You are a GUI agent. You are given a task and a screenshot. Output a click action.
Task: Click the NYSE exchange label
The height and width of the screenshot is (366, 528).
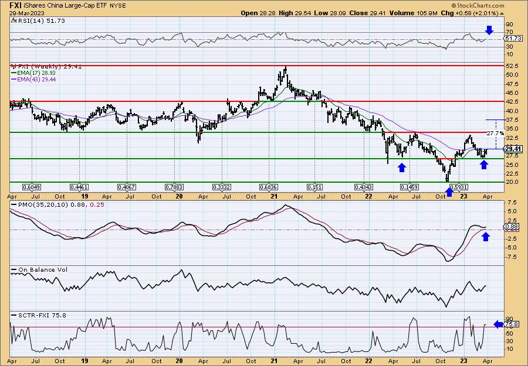click(x=117, y=6)
